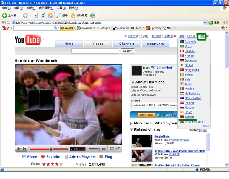Screen dimensions: 229x179
Task: Collapse Related Videos section
Action: click(x=131, y=130)
